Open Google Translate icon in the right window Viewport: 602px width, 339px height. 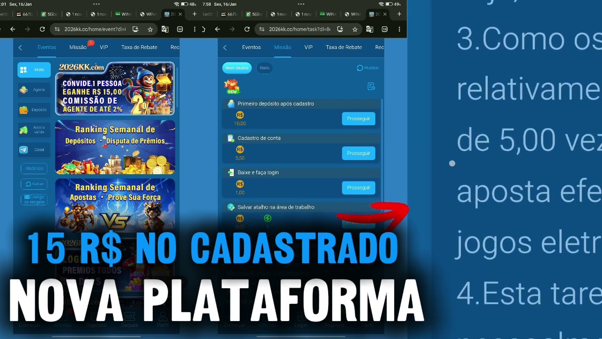pos(370,29)
